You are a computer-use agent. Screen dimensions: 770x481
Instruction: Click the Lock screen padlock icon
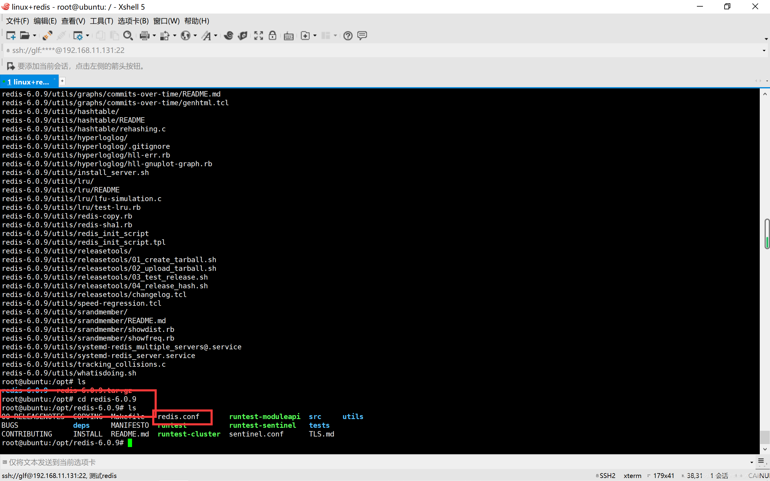tap(273, 35)
